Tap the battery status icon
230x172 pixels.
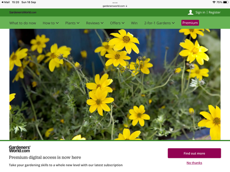[x=225, y=2]
